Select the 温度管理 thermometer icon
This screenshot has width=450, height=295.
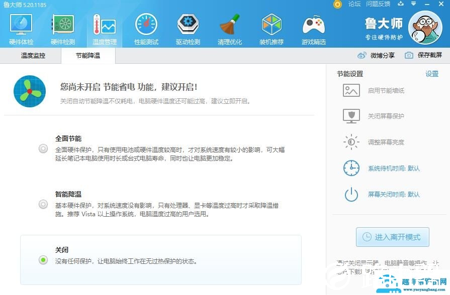(x=105, y=25)
